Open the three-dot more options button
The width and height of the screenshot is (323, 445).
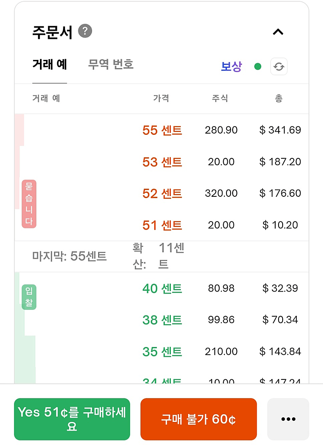(288, 419)
